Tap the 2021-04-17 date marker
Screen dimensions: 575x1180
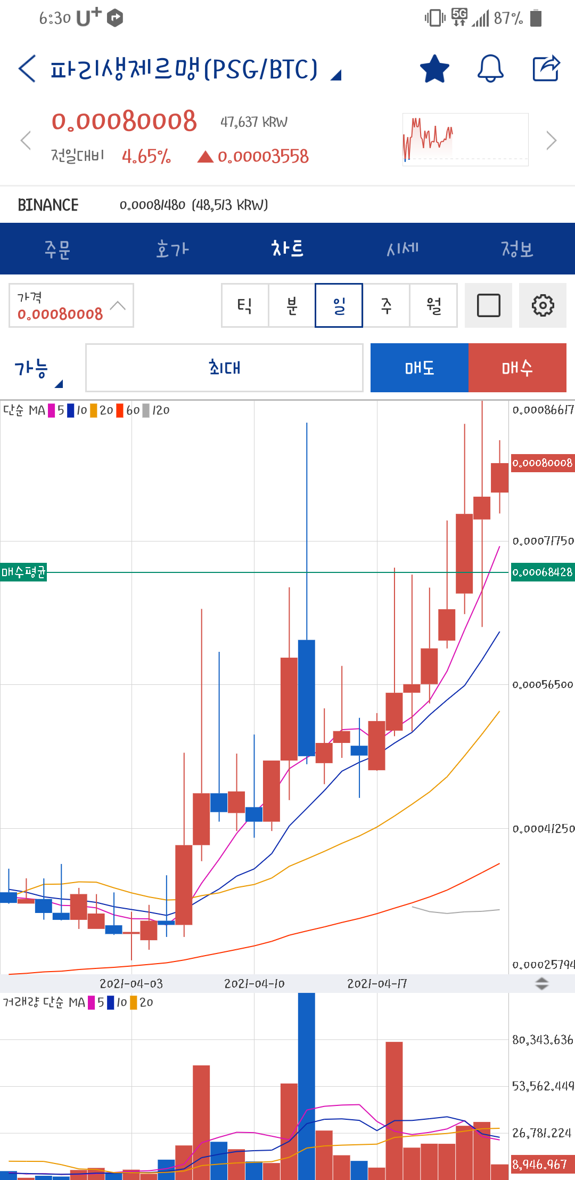(377, 984)
